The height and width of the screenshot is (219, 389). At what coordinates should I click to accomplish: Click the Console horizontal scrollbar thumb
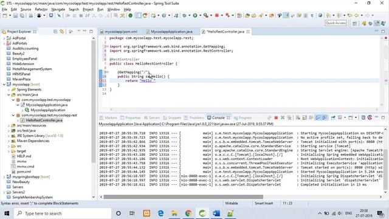click(x=184, y=197)
